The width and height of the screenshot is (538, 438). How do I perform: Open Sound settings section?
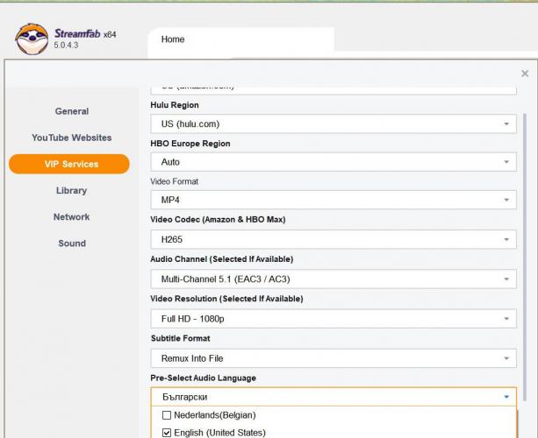coord(72,244)
